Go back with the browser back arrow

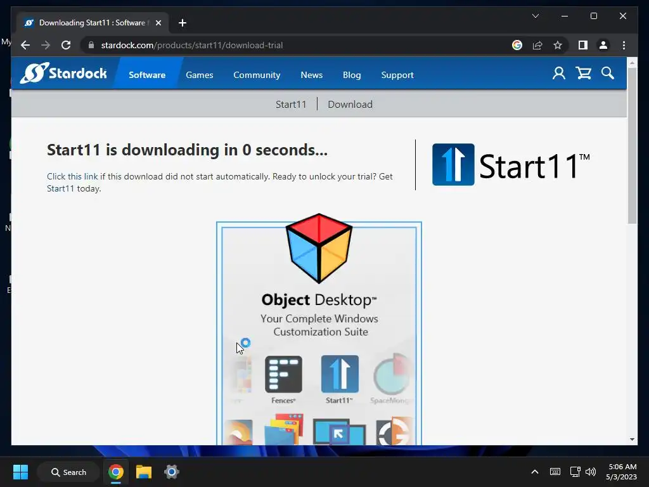(x=25, y=45)
